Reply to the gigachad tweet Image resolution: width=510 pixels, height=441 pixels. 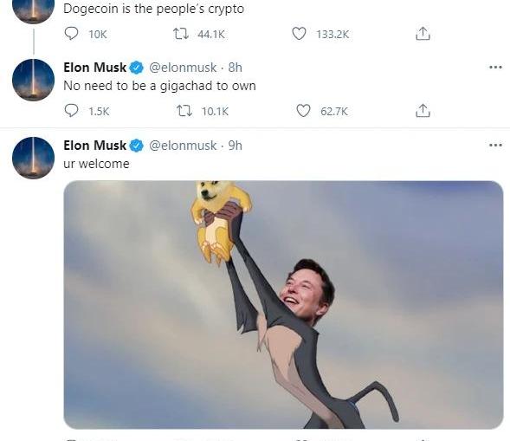[71, 111]
